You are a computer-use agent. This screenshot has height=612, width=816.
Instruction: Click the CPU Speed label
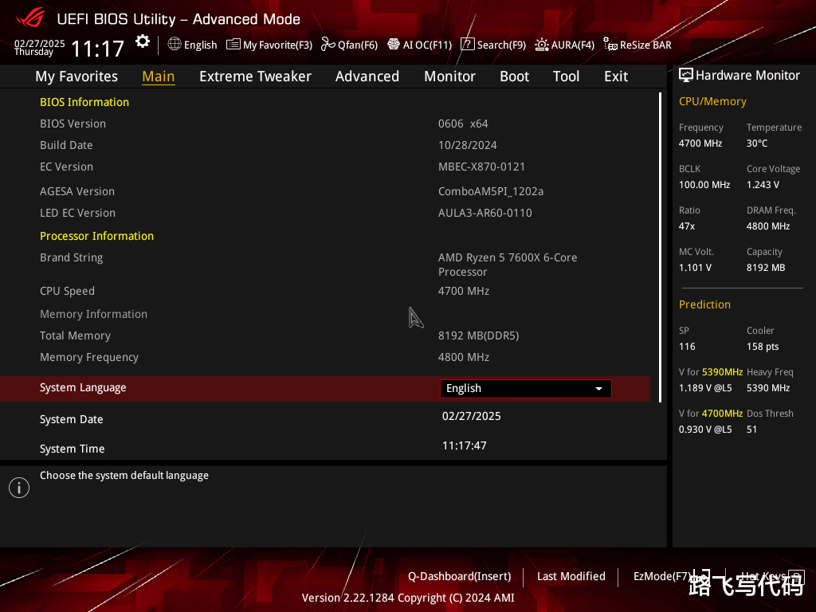67,291
